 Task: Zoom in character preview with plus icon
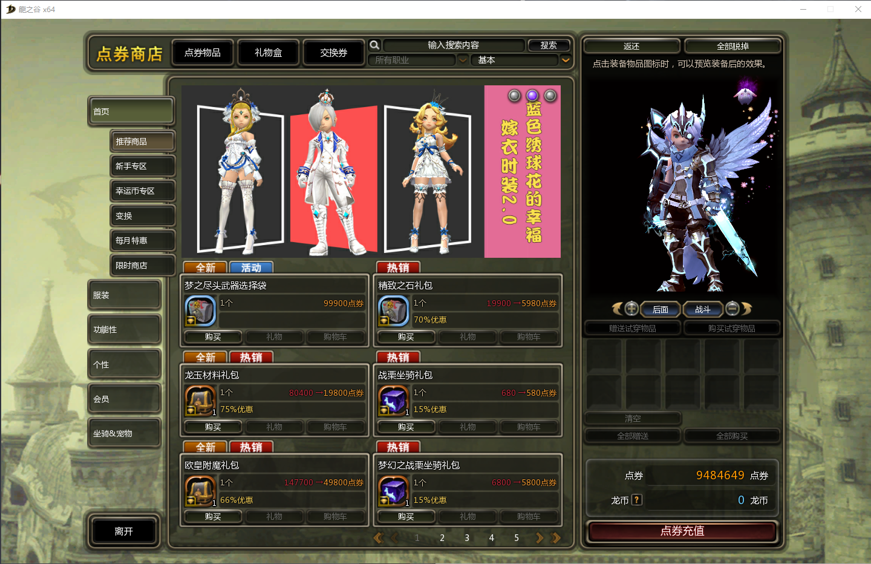click(x=631, y=309)
